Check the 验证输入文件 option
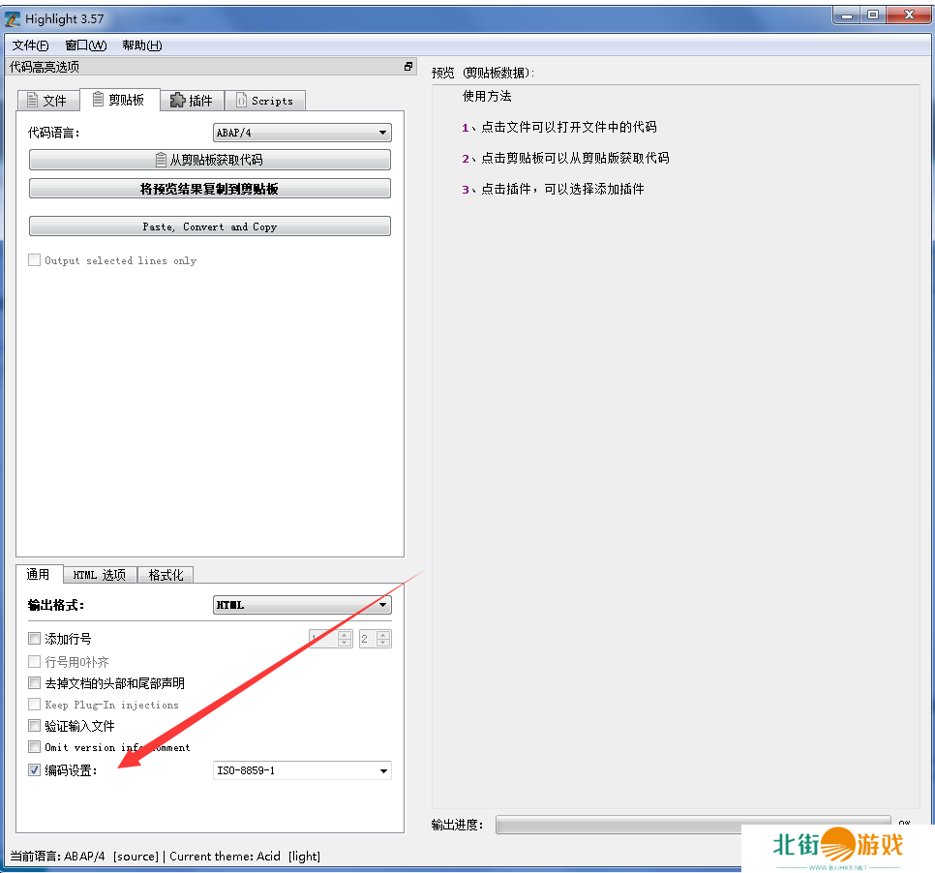The width and height of the screenshot is (935, 873). [x=35, y=726]
